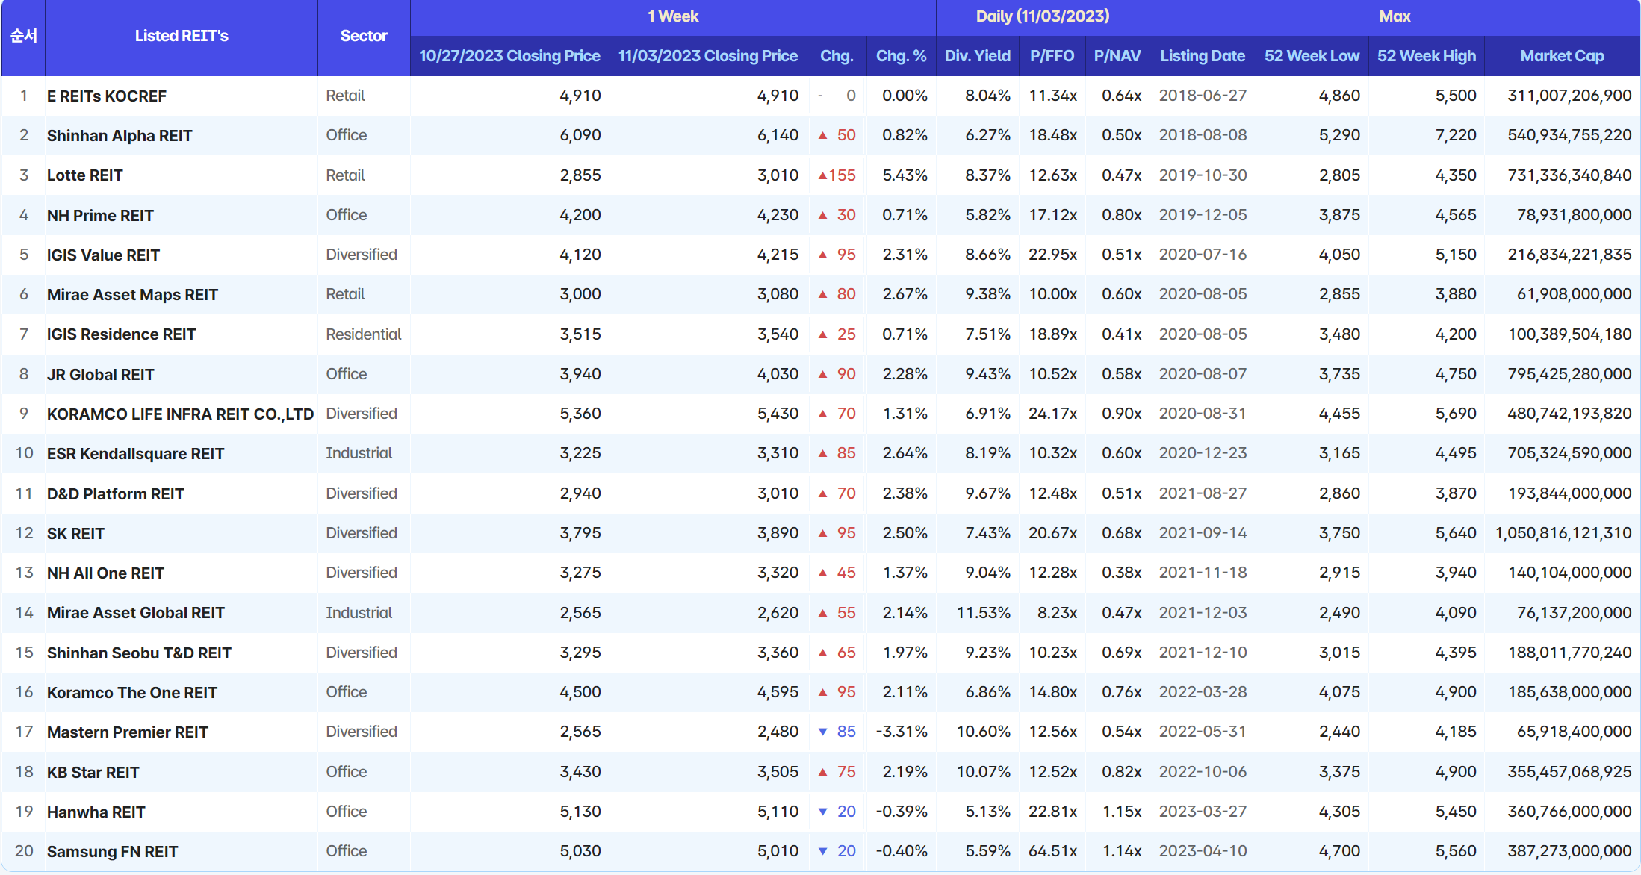Click the red up arrow in SK REIT row
The width and height of the screenshot is (1641, 875).
[822, 533]
